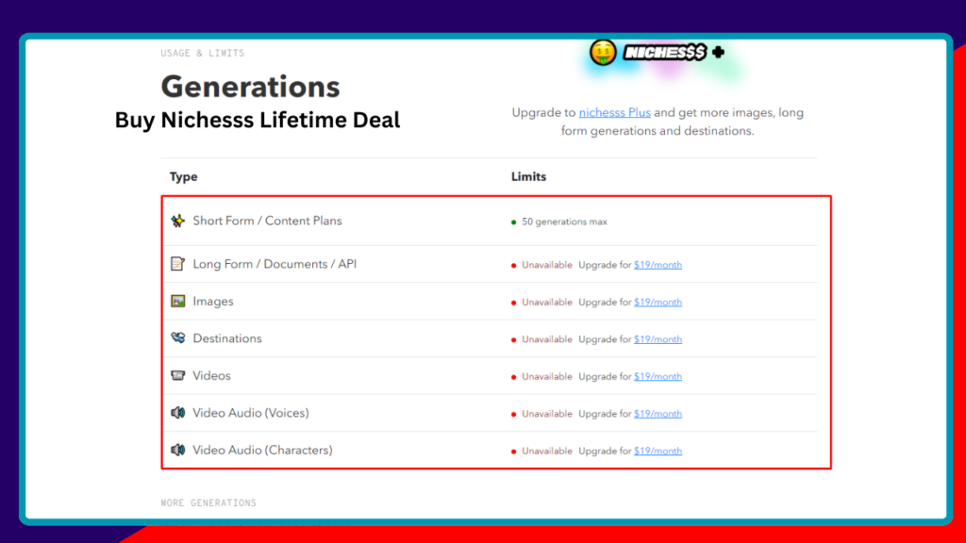Image resolution: width=966 pixels, height=543 pixels.
Task: Open $19/month link for Videos row
Action: (658, 377)
